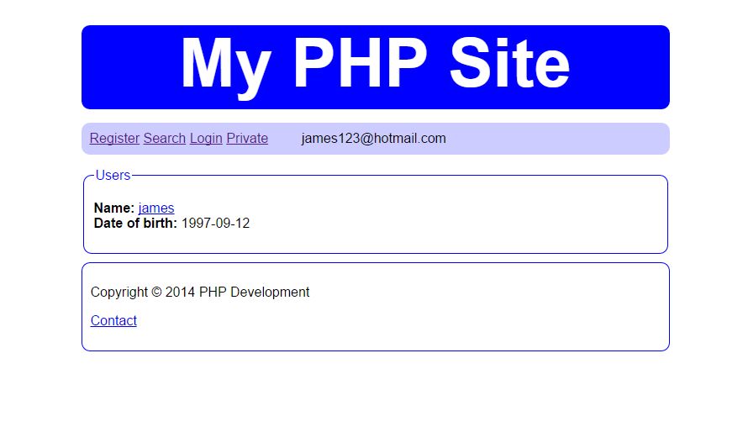This screenshot has width=748, height=427.
Task: Open the Private page link
Action: click(247, 139)
